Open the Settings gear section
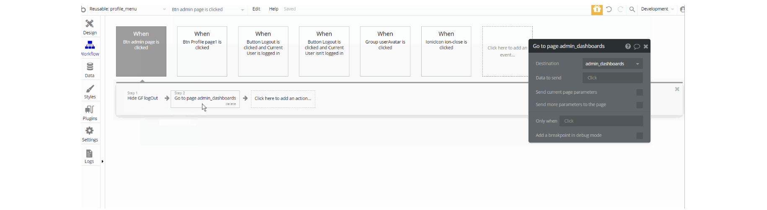The image size is (767, 210). pyautogui.click(x=90, y=134)
